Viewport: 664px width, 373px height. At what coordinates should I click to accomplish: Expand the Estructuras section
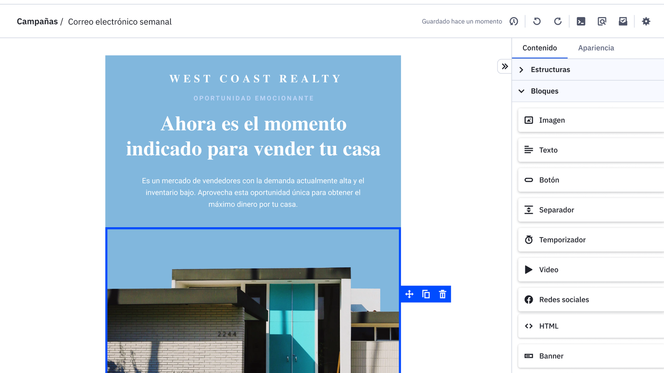(x=550, y=70)
